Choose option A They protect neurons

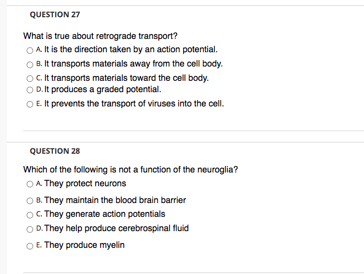(30, 184)
